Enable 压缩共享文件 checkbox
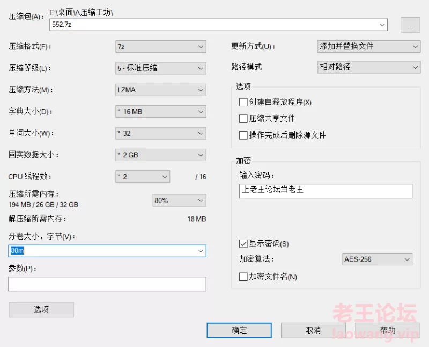This screenshot has width=429, height=347. [x=243, y=119]
